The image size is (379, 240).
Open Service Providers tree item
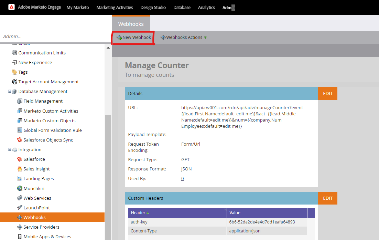(x=41, y=227)
